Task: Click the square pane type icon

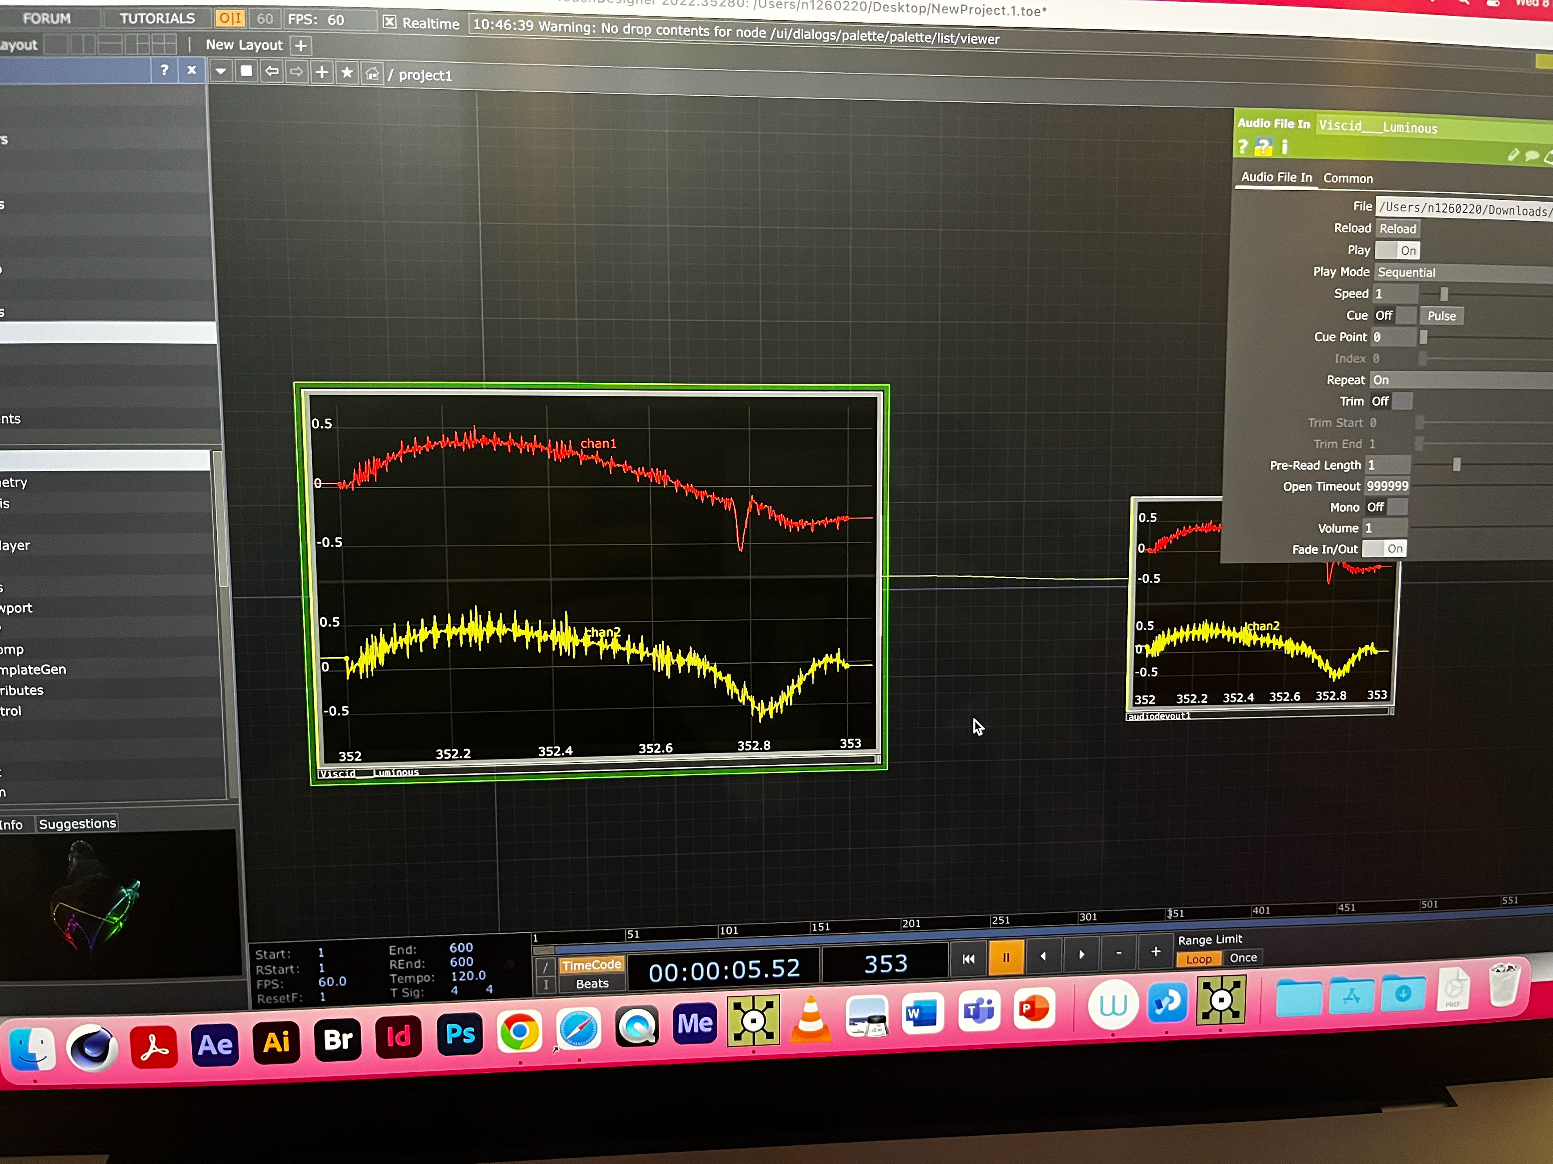Action: click(246, 72)
